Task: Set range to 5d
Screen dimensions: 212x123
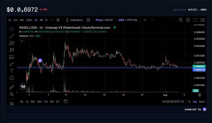Action: coord(52,102)
